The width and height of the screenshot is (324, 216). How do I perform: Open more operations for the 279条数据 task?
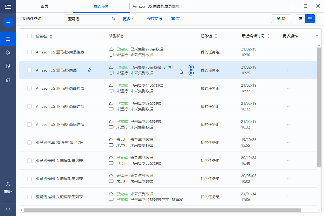click(289, 52)
